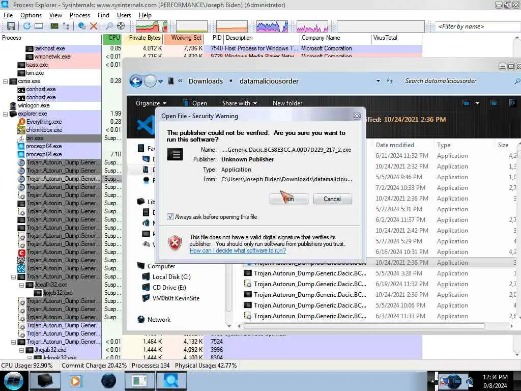Collapse the explorer.exe tree node
The image size is (521, 391).
tap(5, 114)
